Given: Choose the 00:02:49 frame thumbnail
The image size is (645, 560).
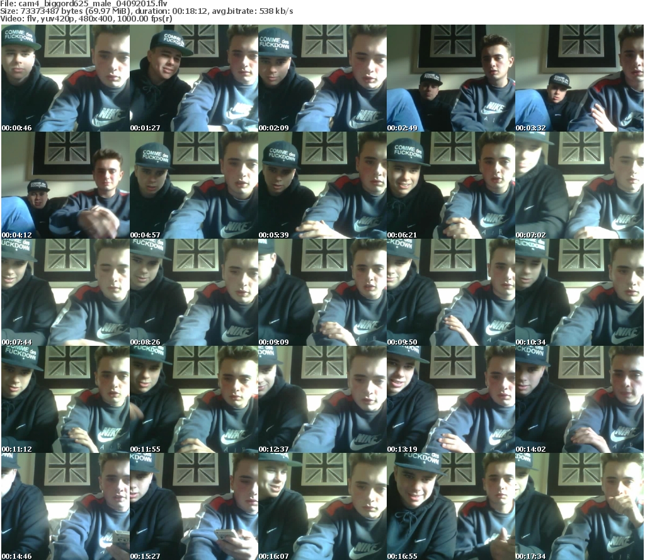Looking at the screenshot, I should coord(451,78).
